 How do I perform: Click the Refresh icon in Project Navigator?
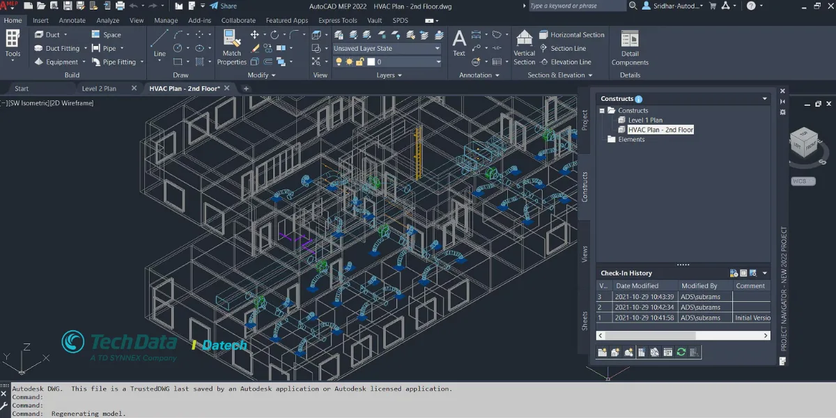point(681,353)
